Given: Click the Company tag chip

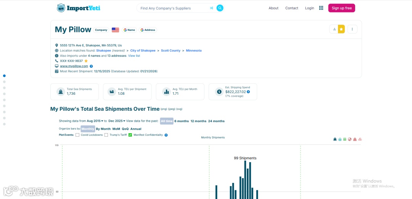Looking at the screenshot, I should [101, 30].
